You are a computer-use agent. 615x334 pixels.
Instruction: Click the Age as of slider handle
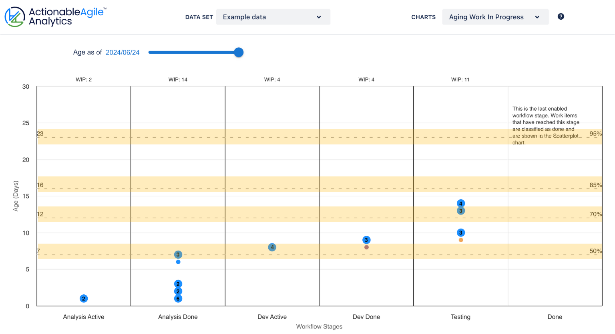(x=238, y=52)
